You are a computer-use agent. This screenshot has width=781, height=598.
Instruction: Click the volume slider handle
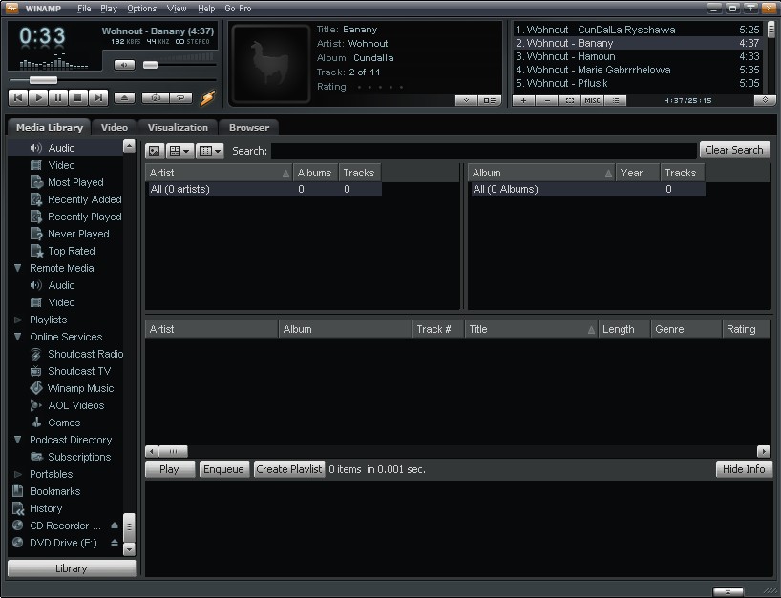(150, 65)
